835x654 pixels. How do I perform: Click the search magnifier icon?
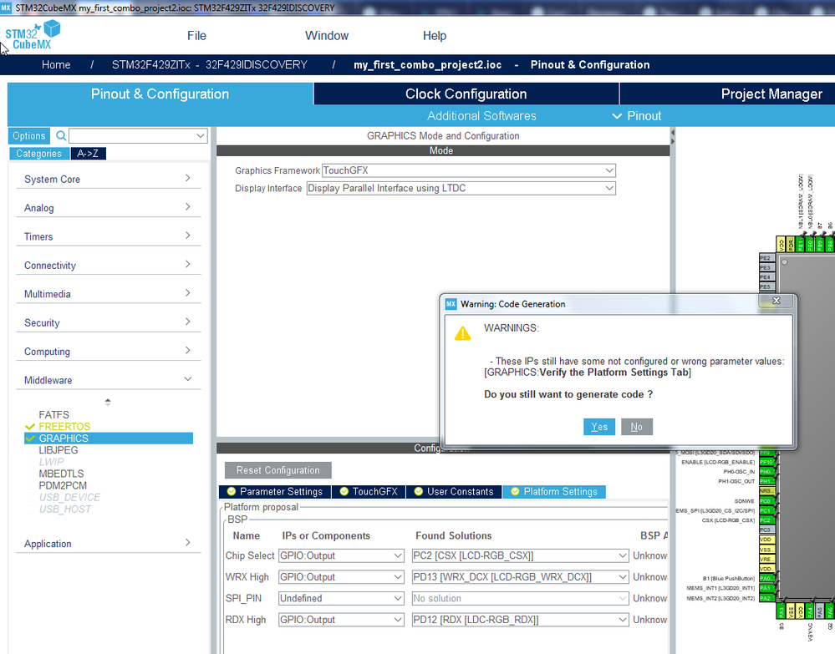pos(61,135)
